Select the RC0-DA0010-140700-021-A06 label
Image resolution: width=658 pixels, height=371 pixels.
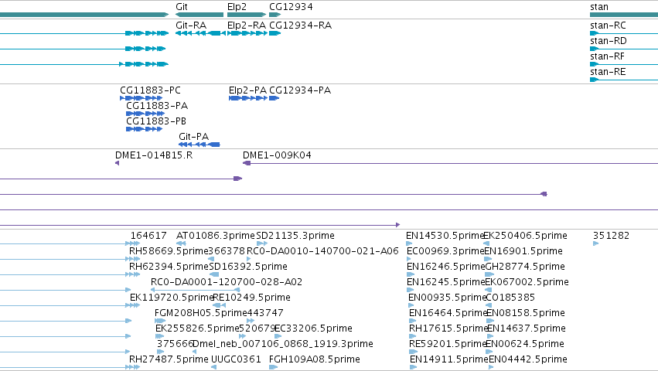point(322,251)
